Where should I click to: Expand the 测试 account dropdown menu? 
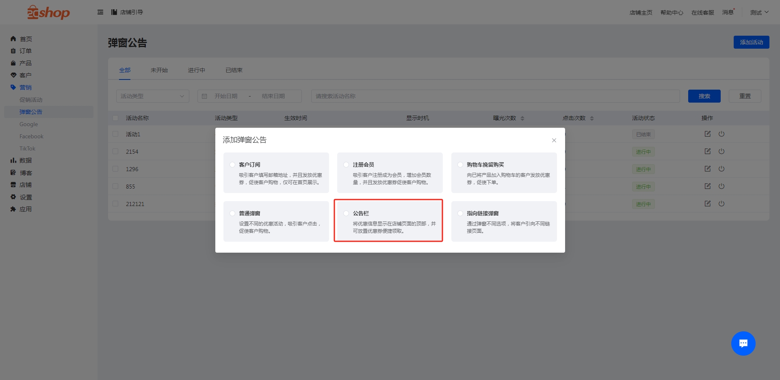pos(759,13)
